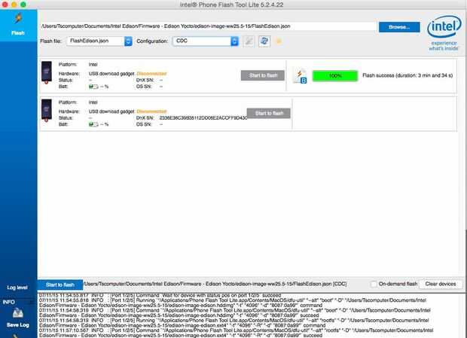Click the green zoom window button
This screenshot has width=467, height=338.
(x=23, y=5)
